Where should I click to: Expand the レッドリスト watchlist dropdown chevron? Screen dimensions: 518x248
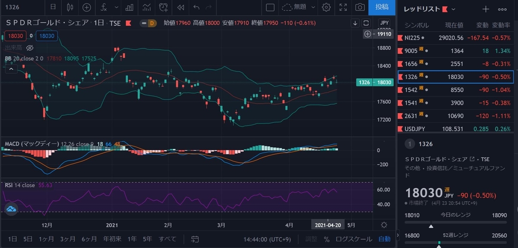[453, 9]
